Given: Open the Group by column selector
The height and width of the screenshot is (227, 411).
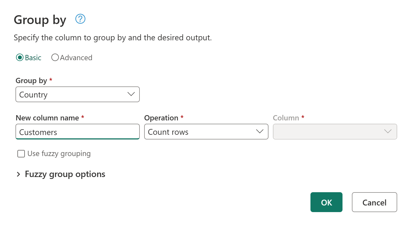Looking at the screenshot, I should point(77,94).
